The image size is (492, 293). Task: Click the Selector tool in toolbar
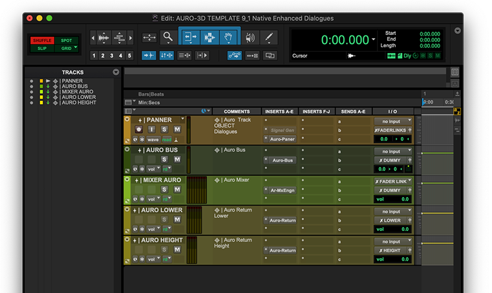coord(210,38)
